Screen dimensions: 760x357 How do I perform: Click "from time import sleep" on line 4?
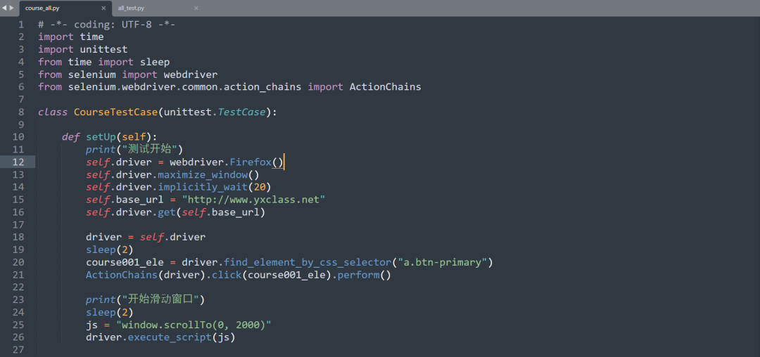[x=103, y=62]
